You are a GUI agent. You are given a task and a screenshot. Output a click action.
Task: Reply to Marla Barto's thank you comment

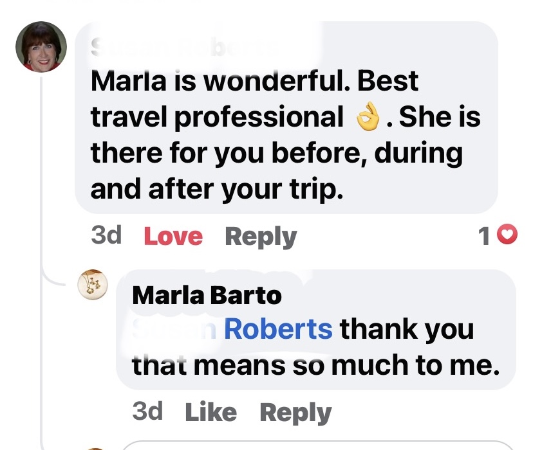295,412
